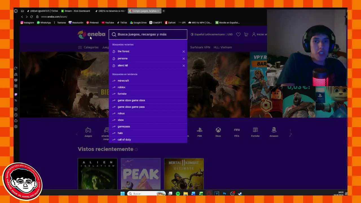The width and height of the screenshot is (361, 203).
Task: Open Twitch in the Opera sidebar
Action: (x=16, y=94)
